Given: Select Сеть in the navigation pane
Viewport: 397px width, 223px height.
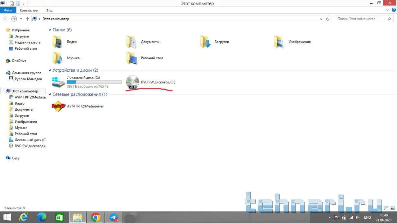Looking at the screenshot, I should click(12, 158).
